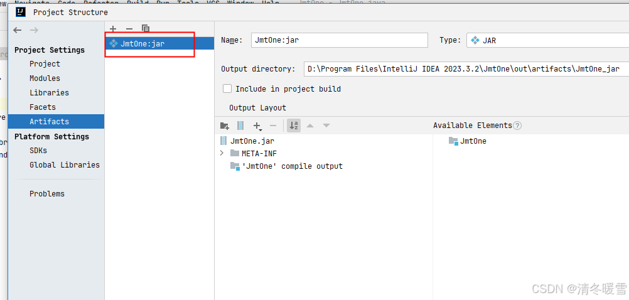629x300 pixels.
Task: Click JAR type icon in Type field
Action: coord(475,41)
